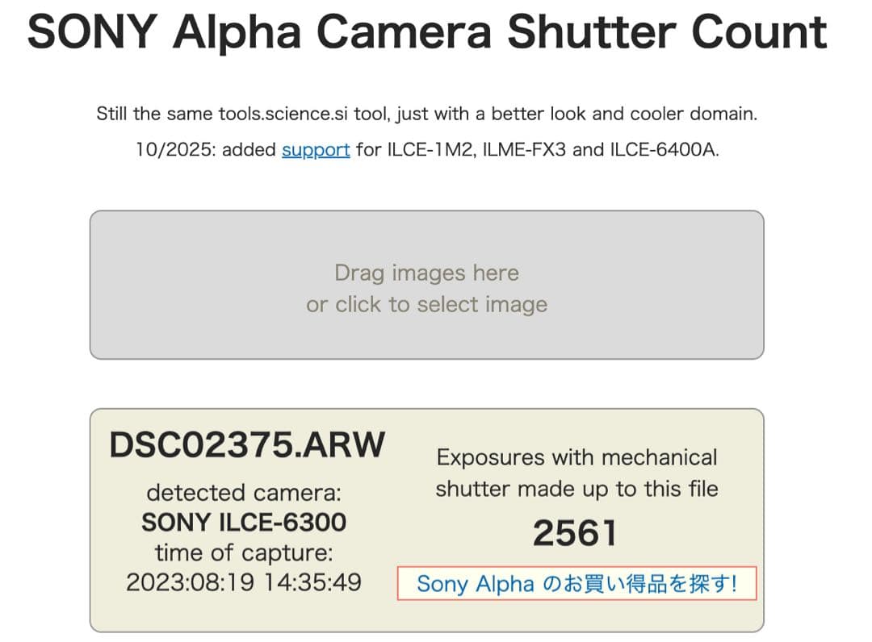Select the filename DSC02375.ARW
Viewport: 872px width, 642px height.
click(248, 443)
